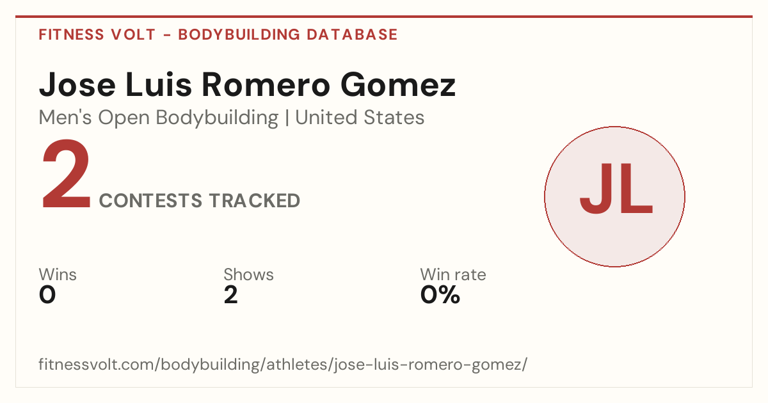
Task: Click the Shows stat label
Action: point(248,274)
